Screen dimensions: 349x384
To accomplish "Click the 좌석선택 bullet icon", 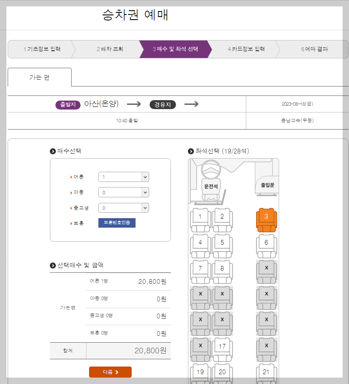I will pos(191,151).
